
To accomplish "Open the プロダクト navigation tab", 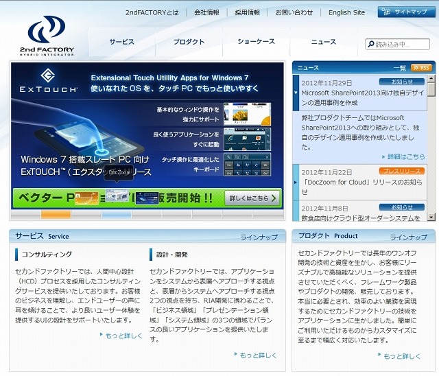I will pyautogui.click(x=189, y=42).
